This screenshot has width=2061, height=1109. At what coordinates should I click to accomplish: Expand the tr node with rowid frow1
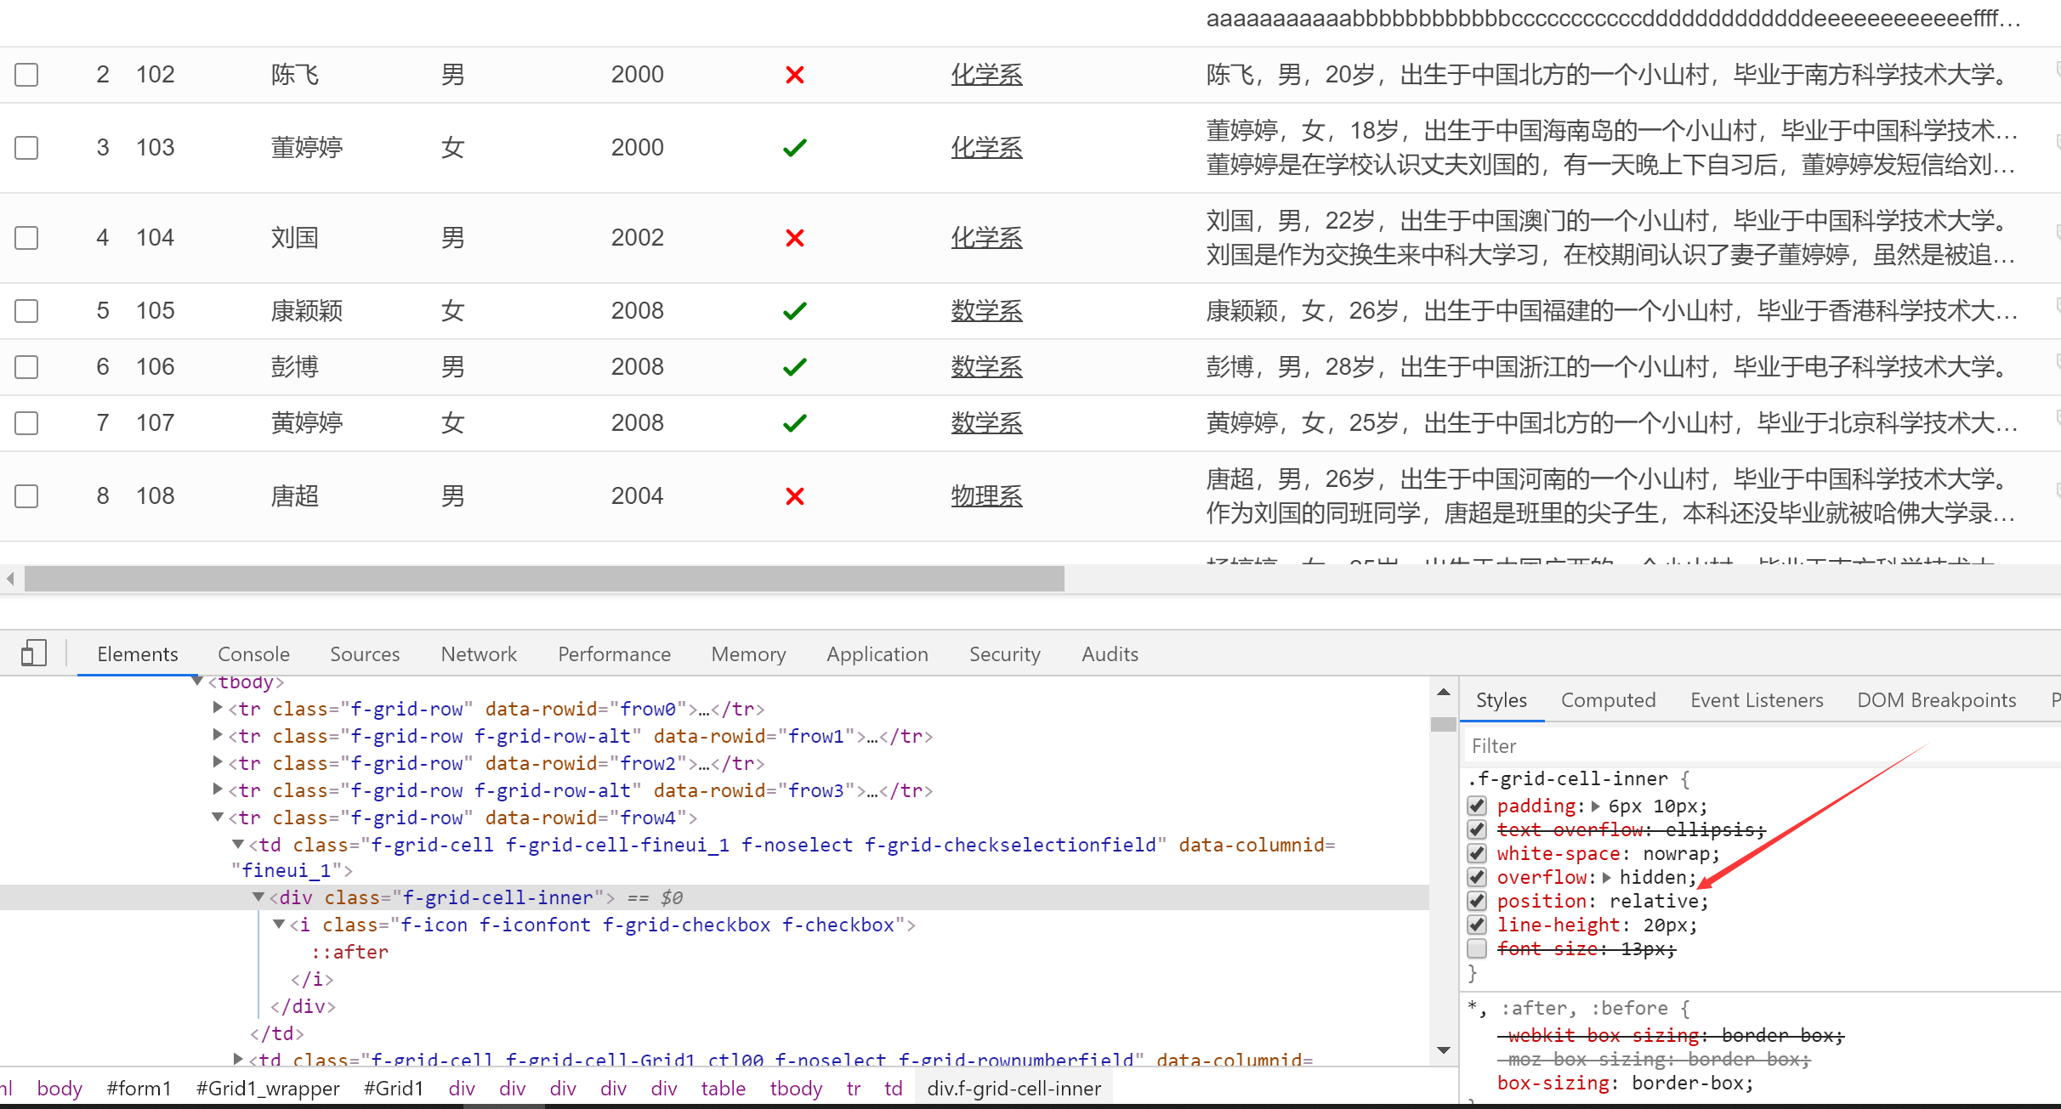tap(218, 734)
